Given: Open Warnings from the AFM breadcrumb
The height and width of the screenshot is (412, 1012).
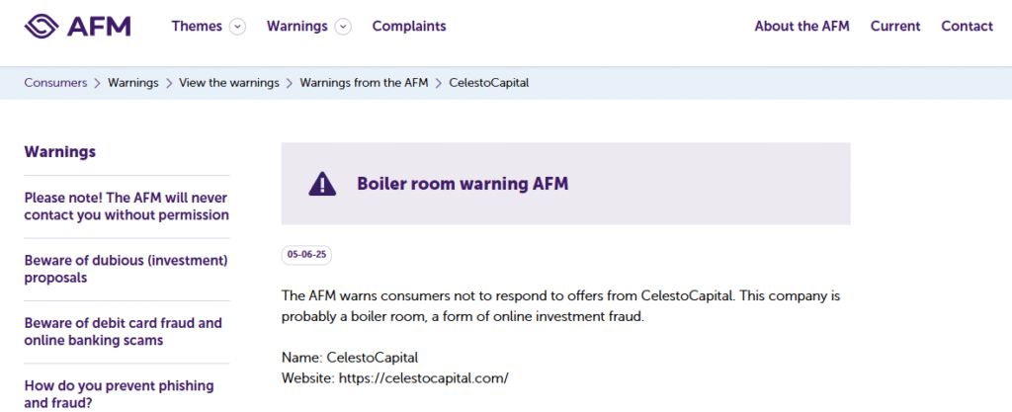Looking at the screenshot, I should [x=364, y=83].
